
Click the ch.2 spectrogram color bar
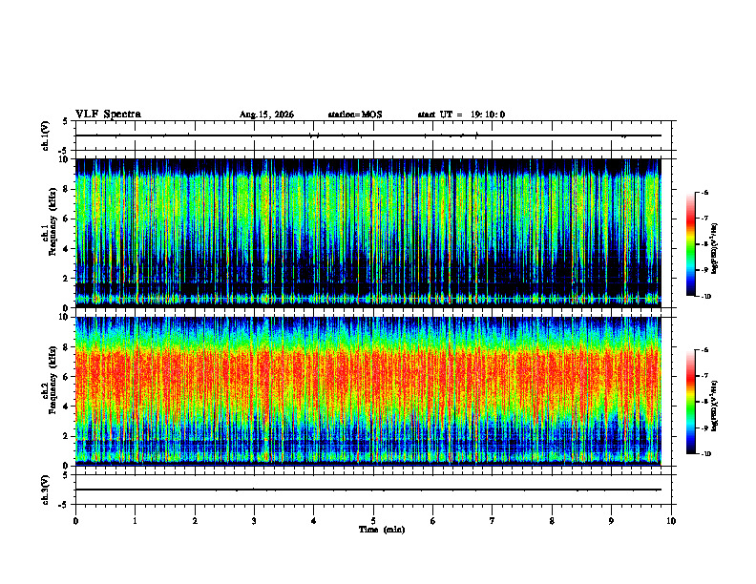(x=690, y=402)
